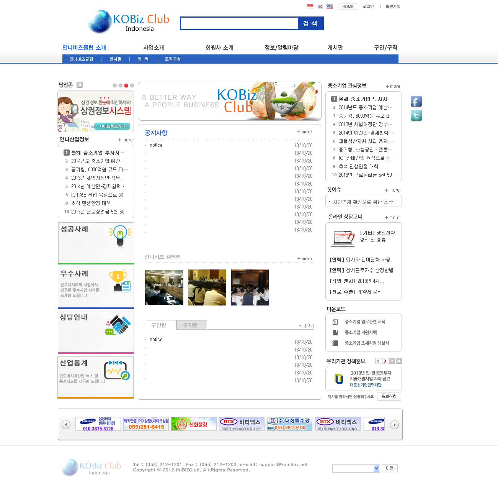This screenshot has height=491, width=498.
Task: Open the footer site selection dropdown
Action: coord(356,468)
